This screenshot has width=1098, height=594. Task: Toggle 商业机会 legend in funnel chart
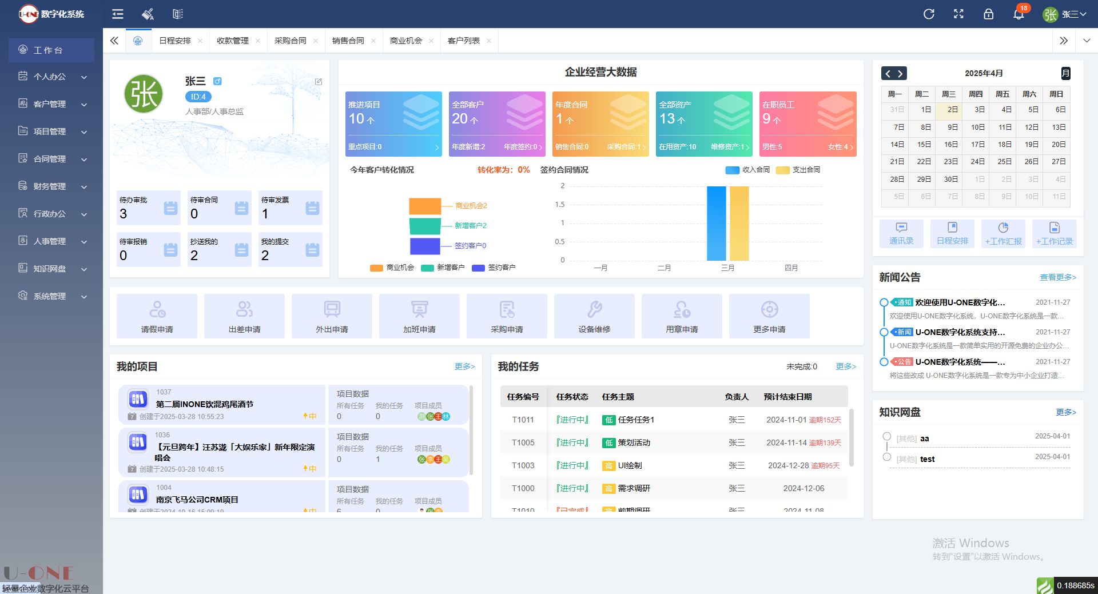(x=392, y=268)
